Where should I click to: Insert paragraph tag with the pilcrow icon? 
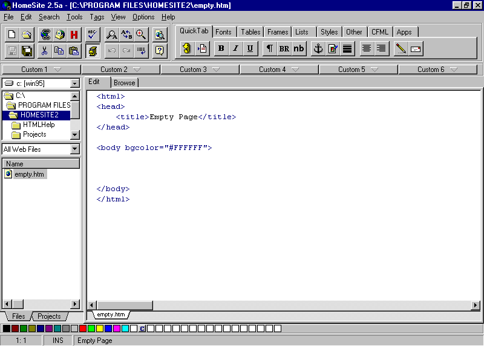point(269,48)
